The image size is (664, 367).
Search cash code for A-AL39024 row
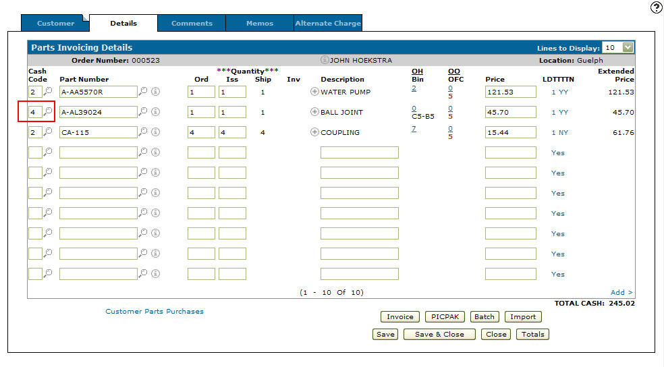[49, 111]
